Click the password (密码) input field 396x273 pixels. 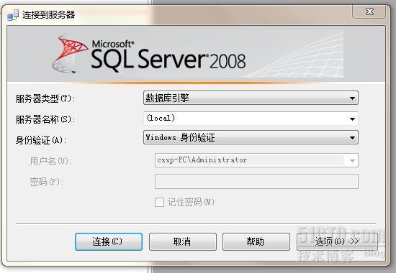(x=256, y=182)
